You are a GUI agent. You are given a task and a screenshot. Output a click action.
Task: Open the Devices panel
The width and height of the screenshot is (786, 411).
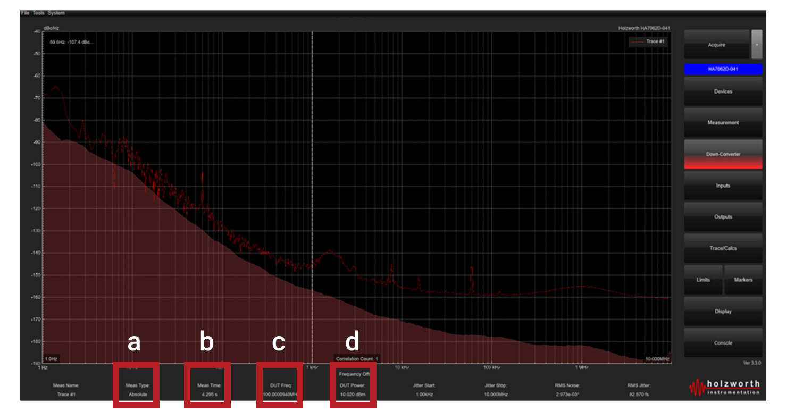pos(723,91)
